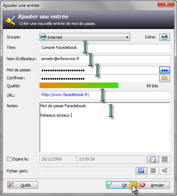177x196 pixels.
Task: Select the Confirmer password field
Action: pos(99,79)
